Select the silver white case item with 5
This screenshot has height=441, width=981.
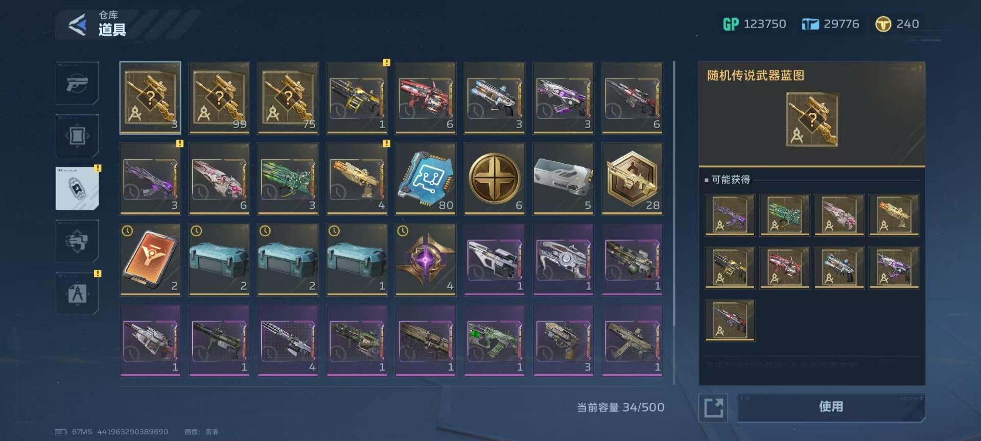tap(563, 178)
